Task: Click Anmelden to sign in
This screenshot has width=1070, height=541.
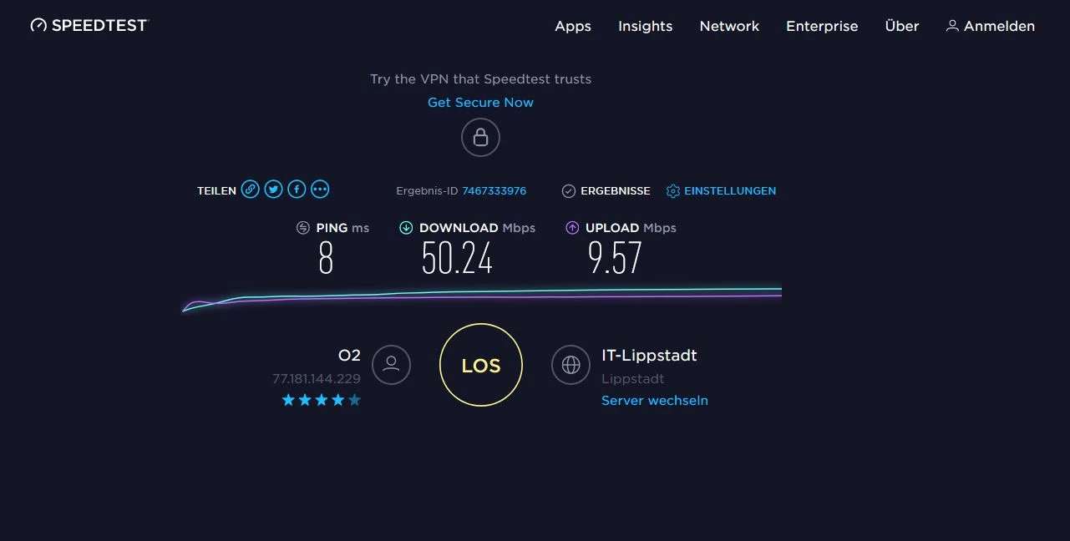Action: click(x=991, y=26)
